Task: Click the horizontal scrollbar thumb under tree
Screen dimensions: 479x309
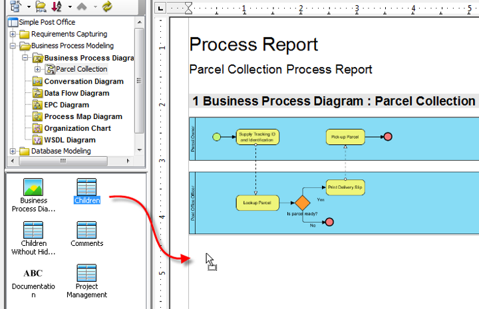Action: 63,161
